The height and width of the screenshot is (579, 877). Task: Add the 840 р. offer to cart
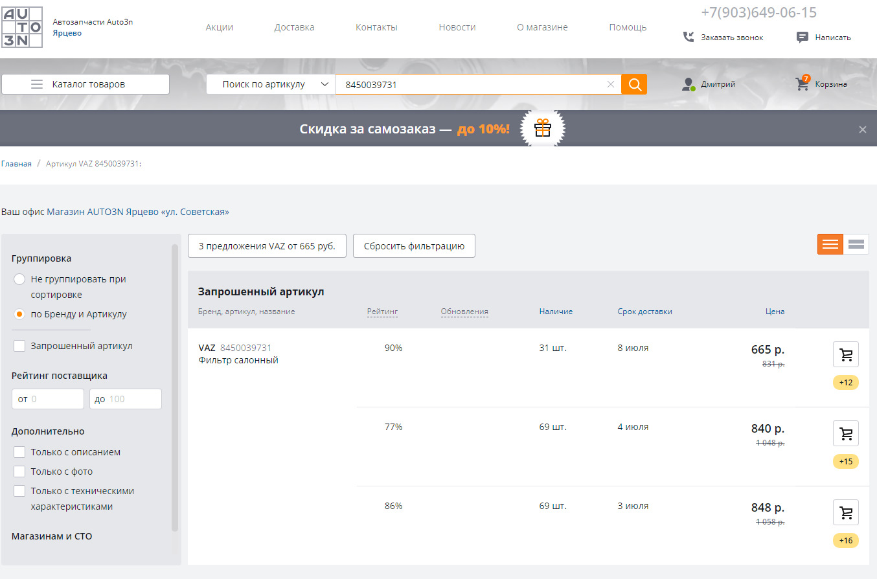(x=845, y=433)
